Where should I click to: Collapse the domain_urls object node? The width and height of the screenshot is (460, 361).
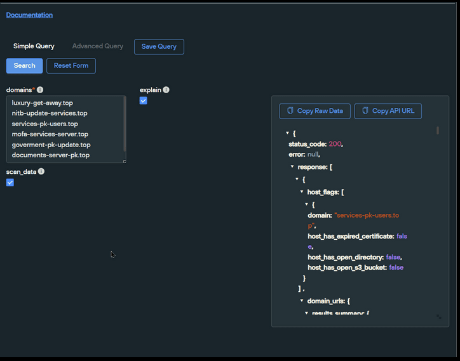(301, 301)
